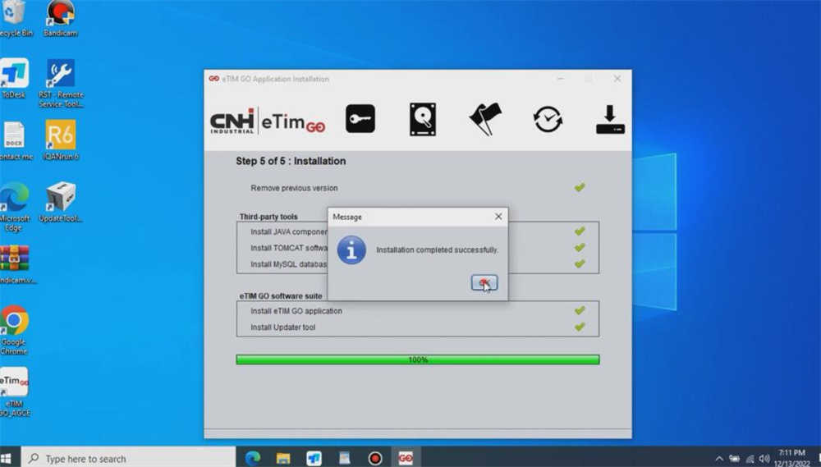This screenshot has width=821, height=467.
Task: Click checkmark next to Install eTIM GO application
Action: click(580, 310)
